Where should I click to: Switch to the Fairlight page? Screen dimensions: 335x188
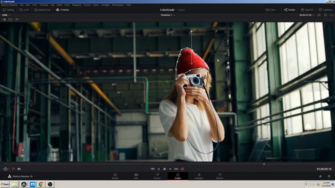click(x=199, y=176)
